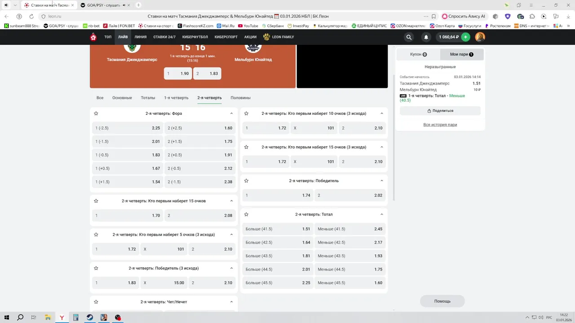Screen dimensions: 575x323
Task: Go back with browser back arrow
Action: click(x=7, y=16)
